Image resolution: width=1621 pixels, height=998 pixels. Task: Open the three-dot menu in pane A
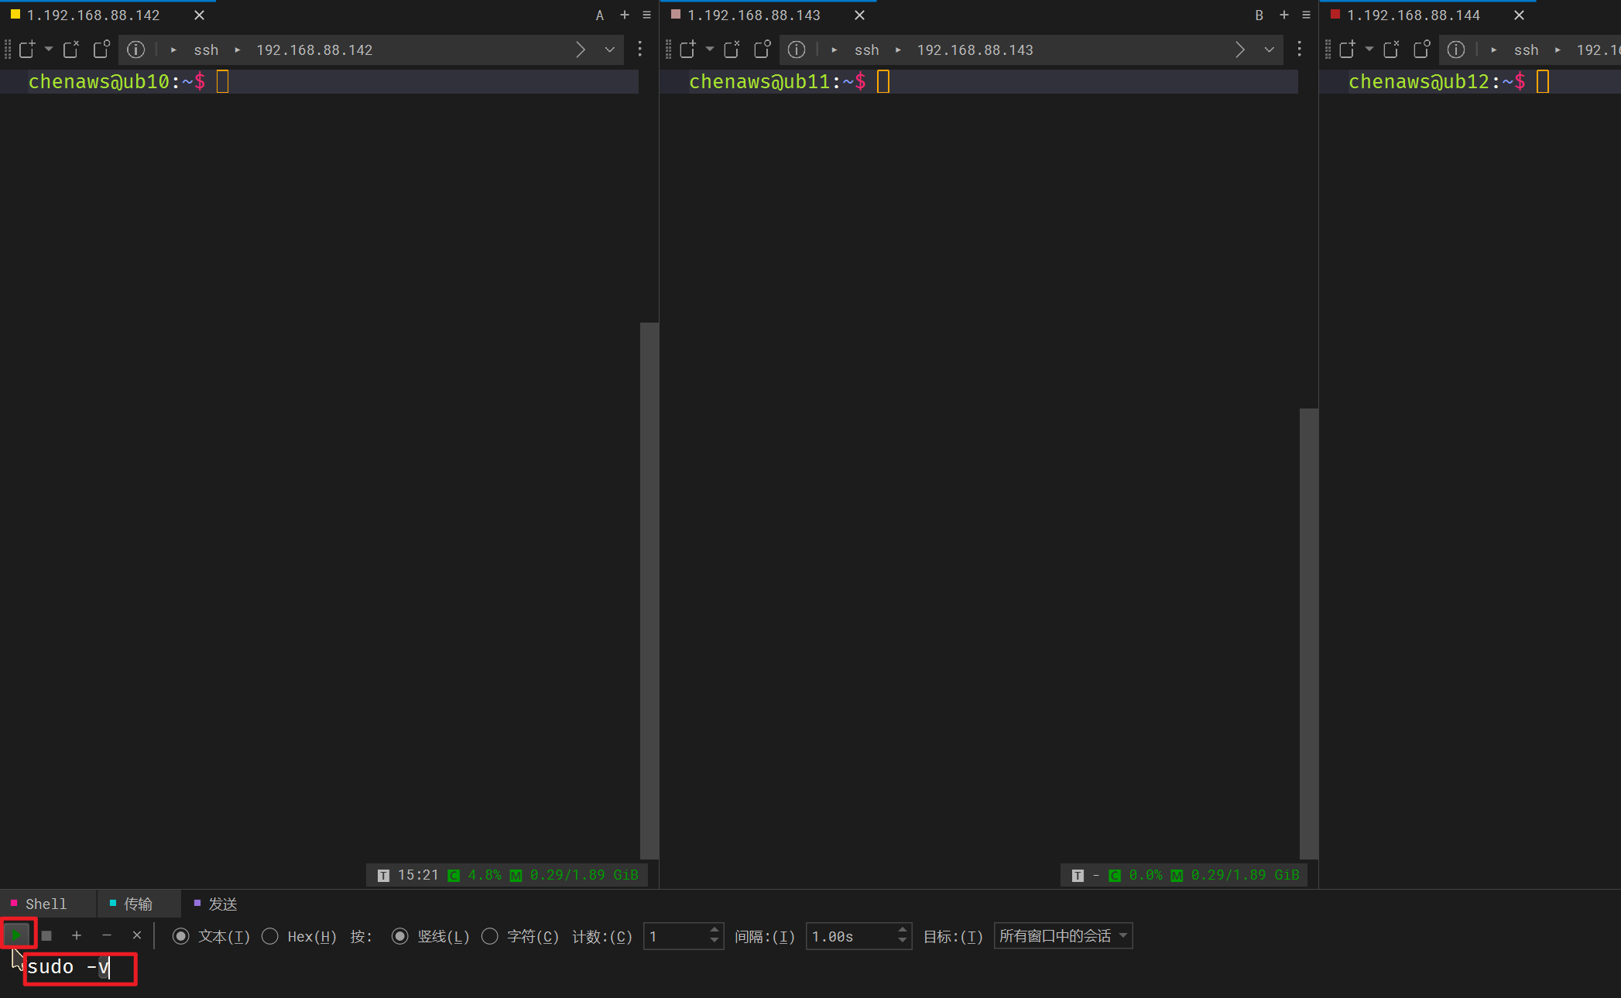(x=639, y=50)
